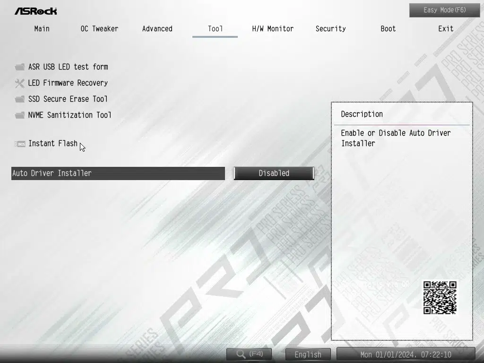Open the OC Tweaker tab
The image size is (484, 363).
click(x=99, y=29)
